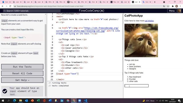Click the freeCodeCamp logo in header
The height and width of the screenshot is (103, 183).
[x=91, y=11]
